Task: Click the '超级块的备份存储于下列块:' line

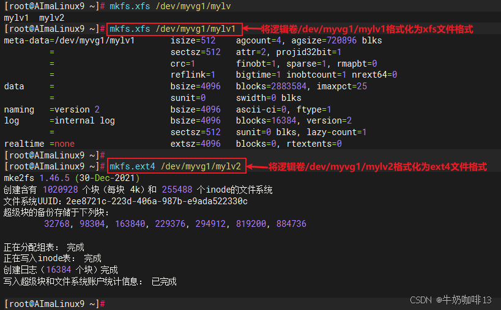Action: click(56, 212)
